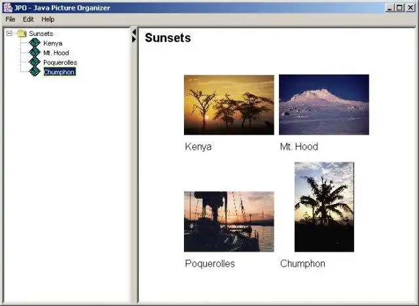The width and height of the screenshot is (419, 306).
Task: Open the Help menu
Action: 48,19
